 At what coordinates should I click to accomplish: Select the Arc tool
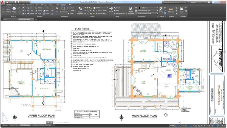tap(19, 10)
